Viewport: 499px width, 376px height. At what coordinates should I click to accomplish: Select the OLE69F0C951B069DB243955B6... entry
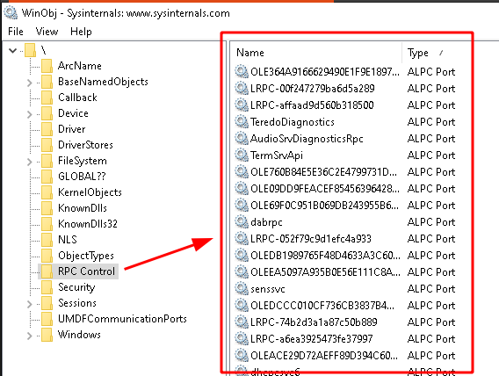pos(324,206)
